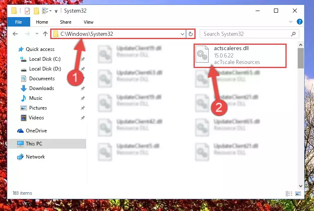Go up one folder level
Screen dimensions: 314x211
click(x=45, y=34)
